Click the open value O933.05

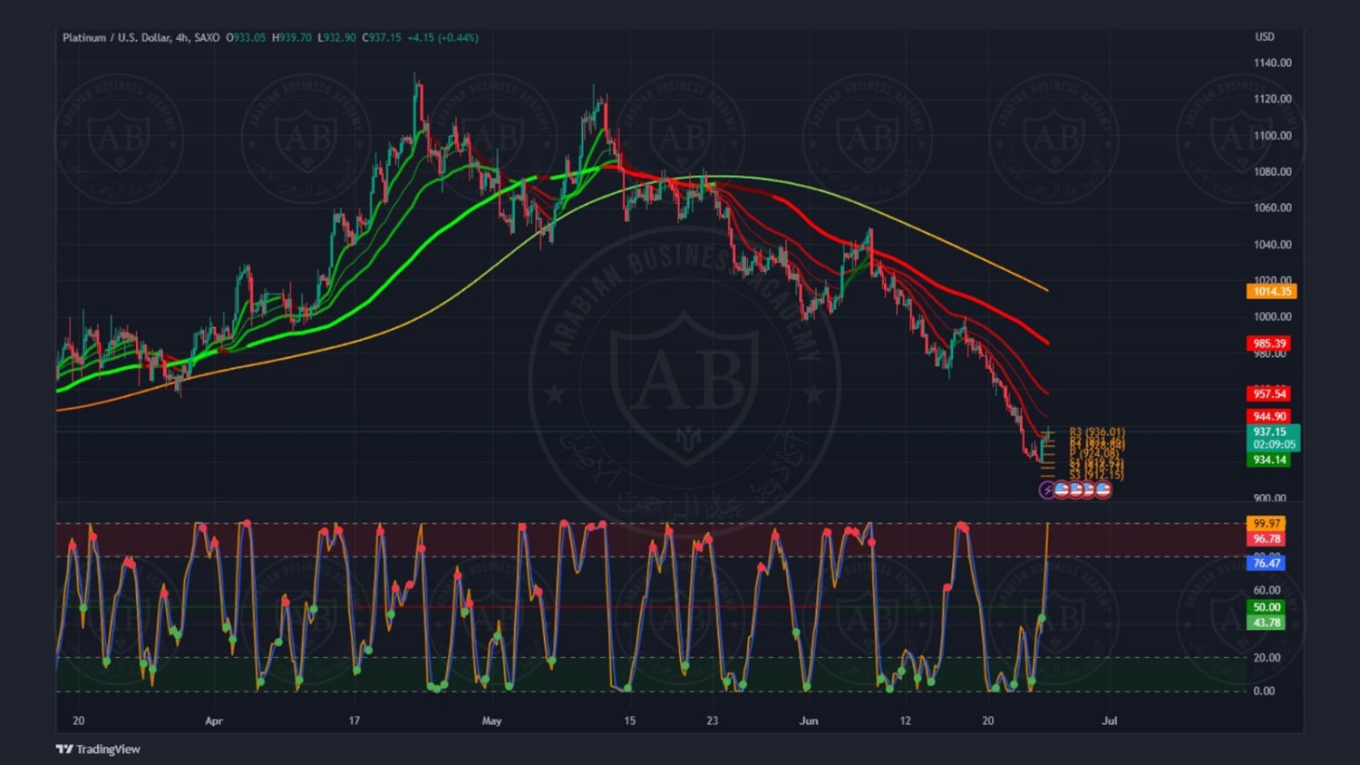[x=246, y=37]
